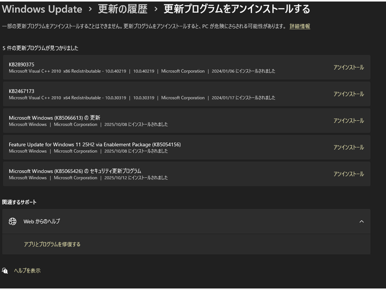Collapse Web からのヘルプ using the chevron arrow

(361, 221)
